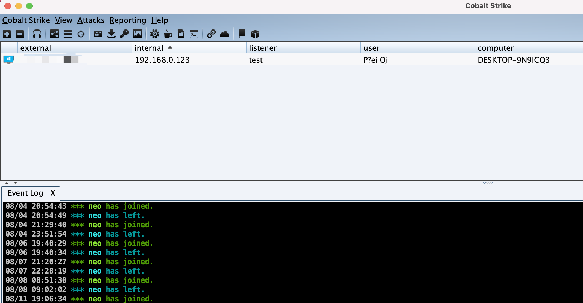The width and height of the screenshot is (583, 303).
Task: Show the targets view crosshair icon
Action: pos(81,34)
